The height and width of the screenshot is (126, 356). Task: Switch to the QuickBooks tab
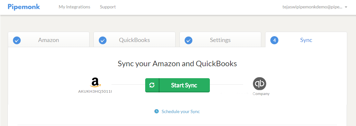[x=135, y=39]
